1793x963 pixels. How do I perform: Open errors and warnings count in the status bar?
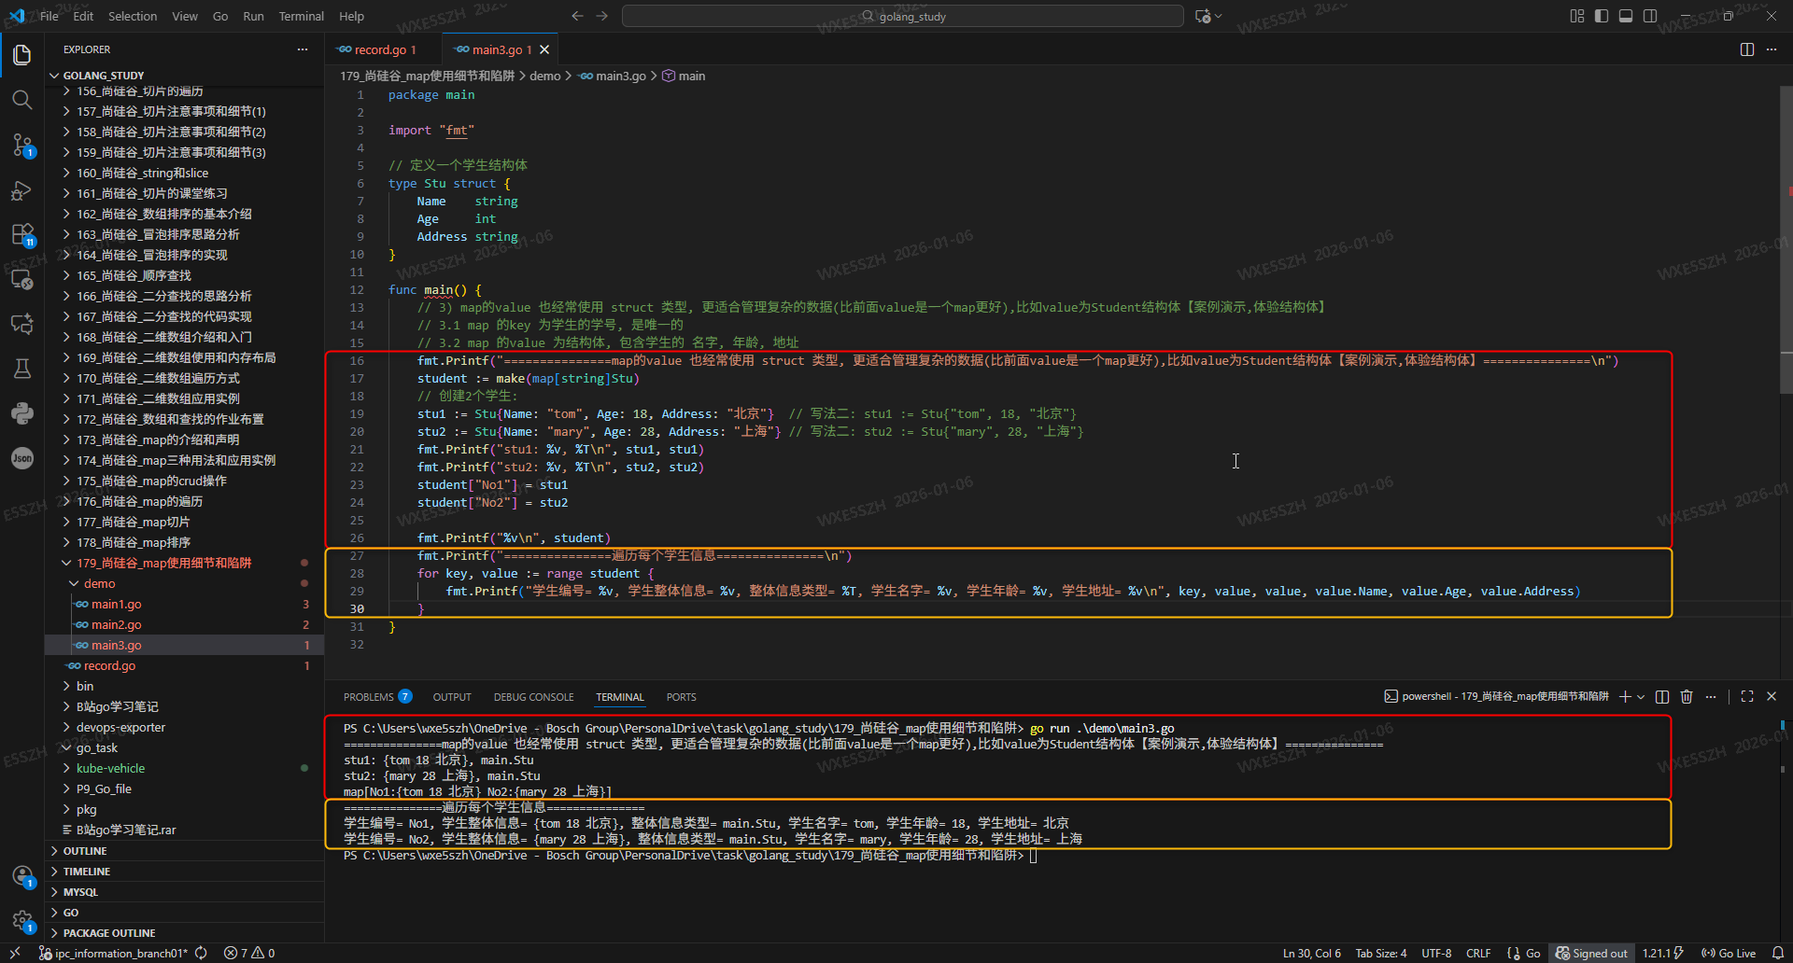click(x=249, y=954)
